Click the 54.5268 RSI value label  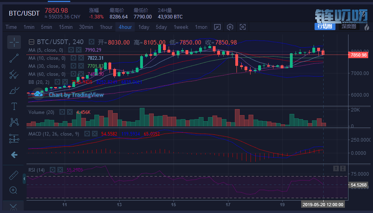(x=359, y=185)
